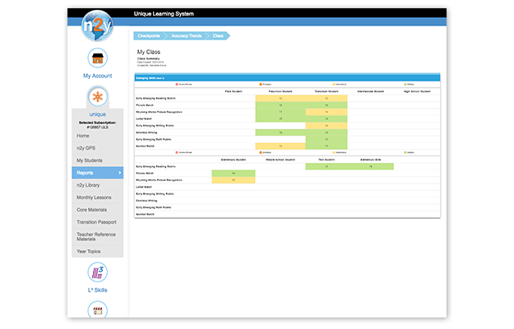
Task: Open Core Materials in the sidebar
Action: tap(97, 210)
